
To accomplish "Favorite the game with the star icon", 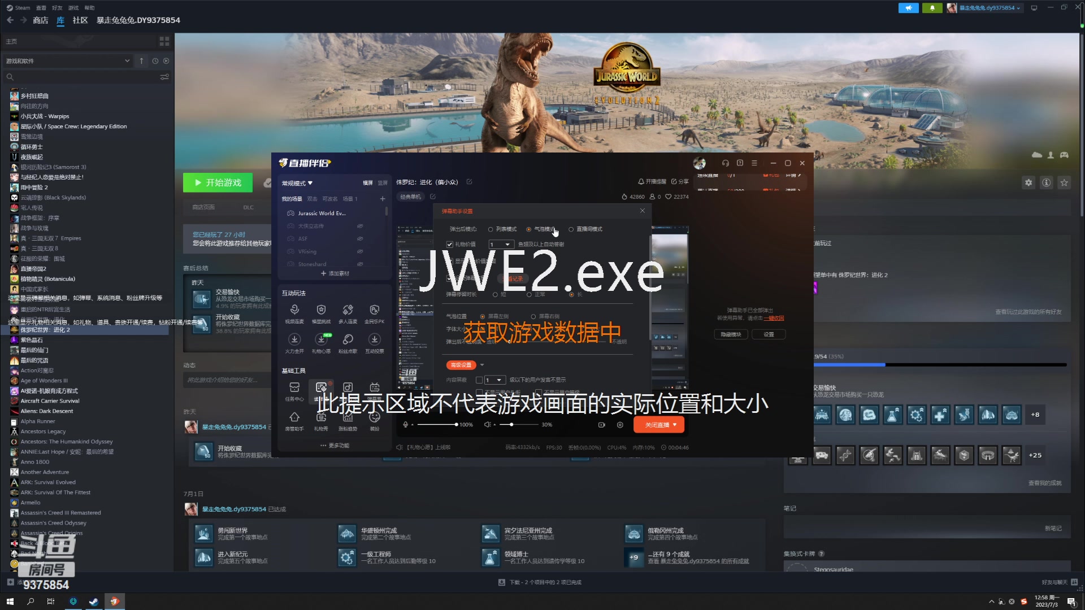I will 1065,182.
